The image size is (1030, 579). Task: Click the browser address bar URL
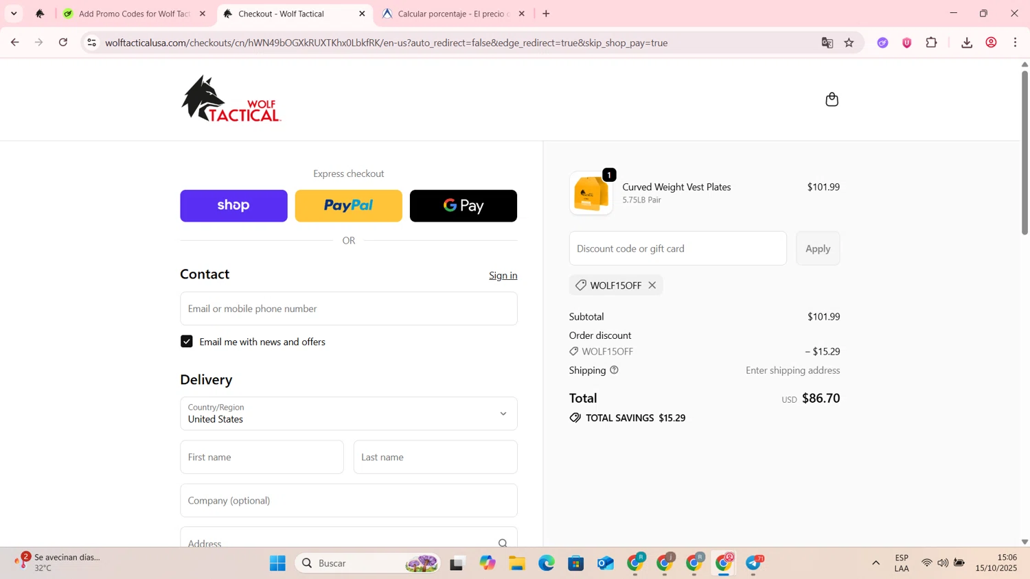point(386,43)
